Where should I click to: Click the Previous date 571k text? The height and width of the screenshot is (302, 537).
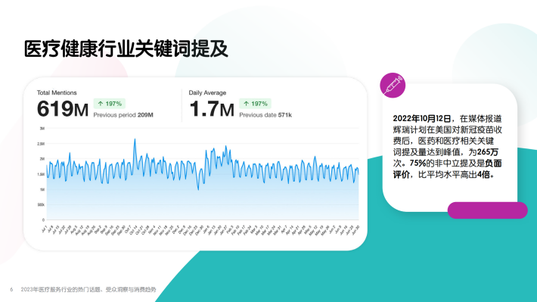[265, 115]
